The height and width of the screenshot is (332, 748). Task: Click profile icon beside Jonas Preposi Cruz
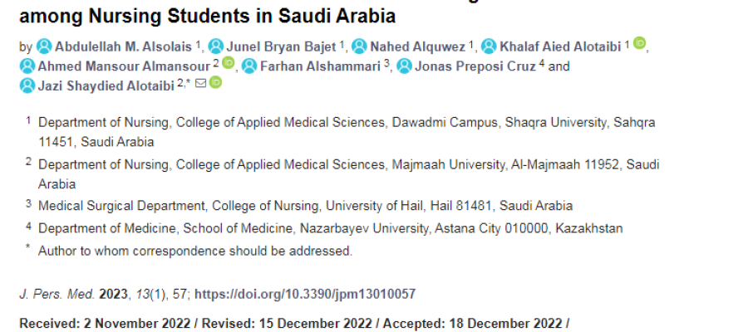tap(404, 66)
